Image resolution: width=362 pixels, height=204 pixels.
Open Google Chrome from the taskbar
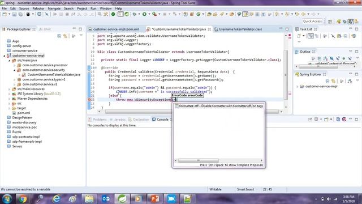tap(23, 199)
